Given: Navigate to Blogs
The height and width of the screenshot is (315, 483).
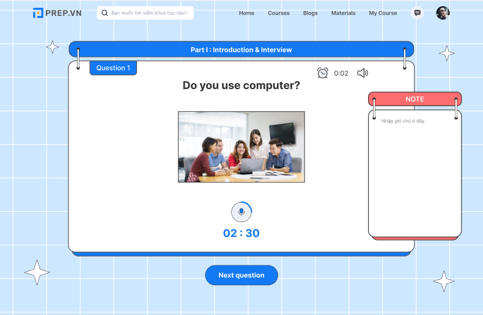Looking at the screenshot, I should pyautogui.click(x=310, y=13).
